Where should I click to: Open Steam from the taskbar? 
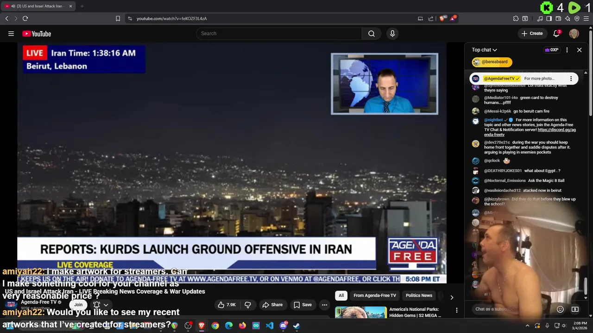pyautogui.click(x=296, y=326)
